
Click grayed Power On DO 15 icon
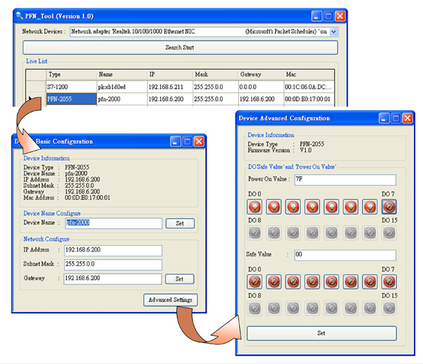click(x=389, y=233)
